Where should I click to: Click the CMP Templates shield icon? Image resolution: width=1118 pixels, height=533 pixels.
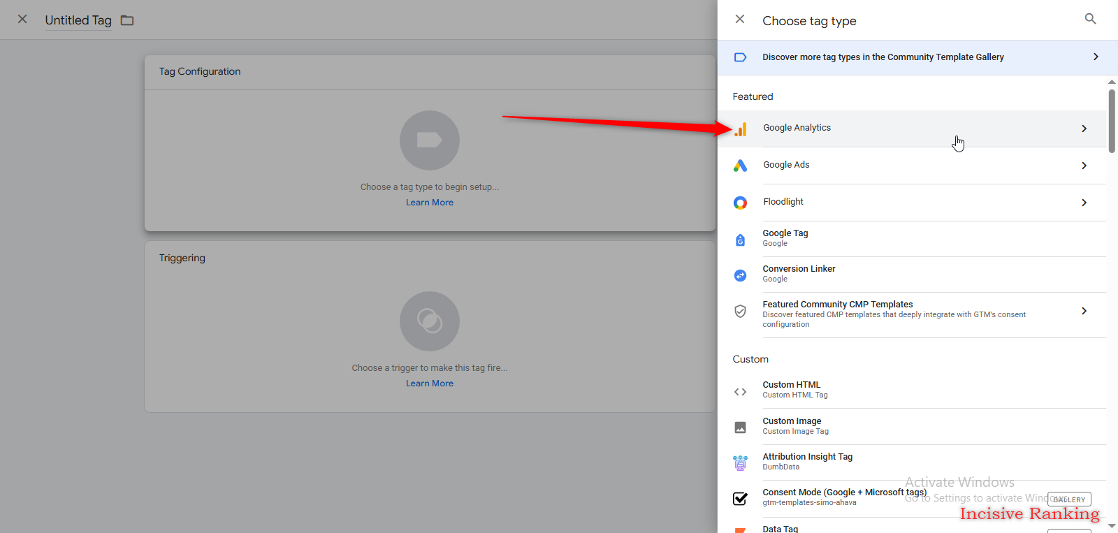741,312
